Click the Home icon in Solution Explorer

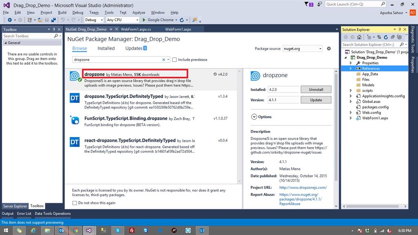pyautogui.click(x=359, y=37)
